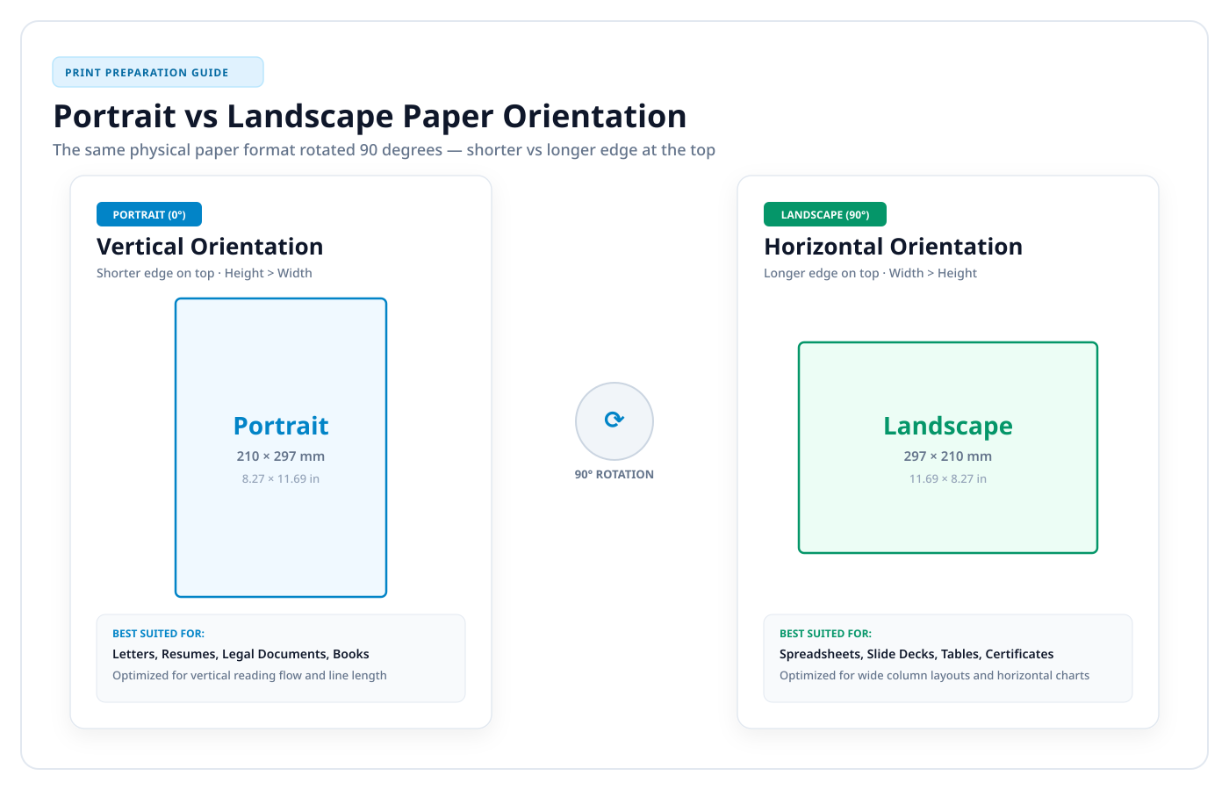Click 'Longer edge on top · Width > Height'

click(x=870, y=273)
